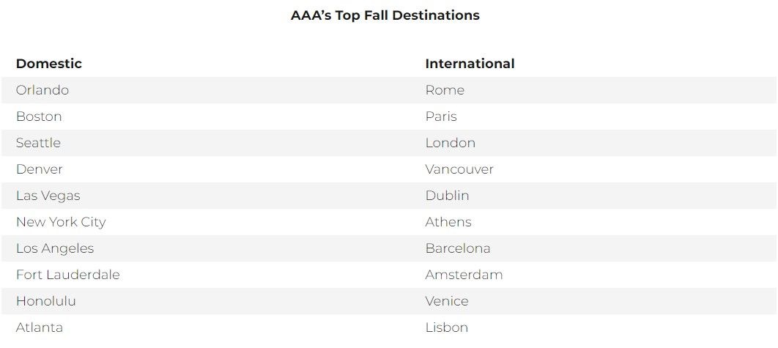Click Vancouver in the International list
The image size is (778, 348).
click(459, 169)
